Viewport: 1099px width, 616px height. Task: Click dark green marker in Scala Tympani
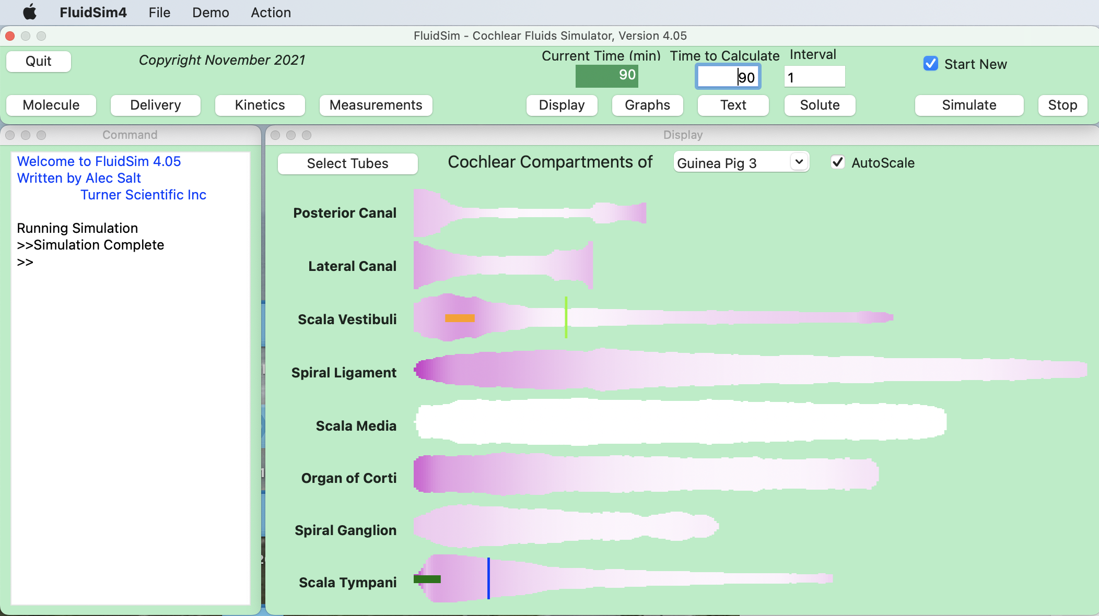[x=427, y=579]
